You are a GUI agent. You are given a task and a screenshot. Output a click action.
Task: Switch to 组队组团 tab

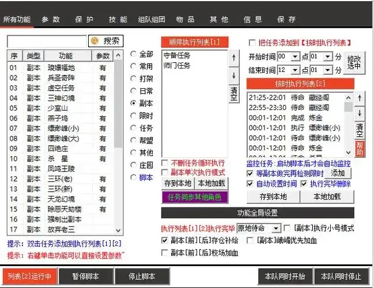click(x=152, y=20)
